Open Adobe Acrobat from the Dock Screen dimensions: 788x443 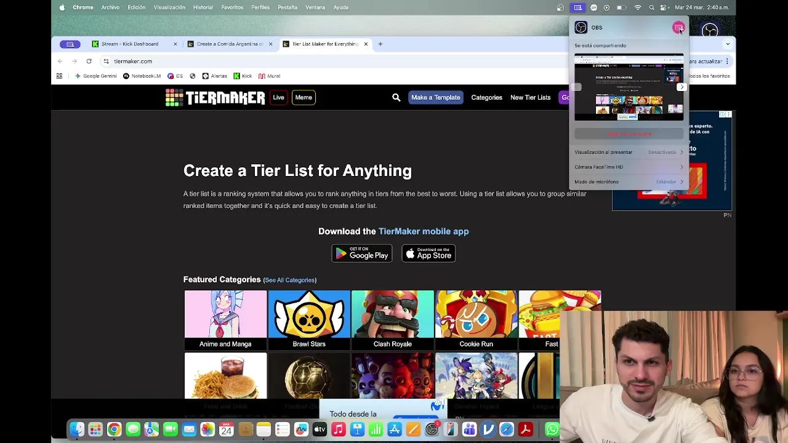tap(525, 429)
